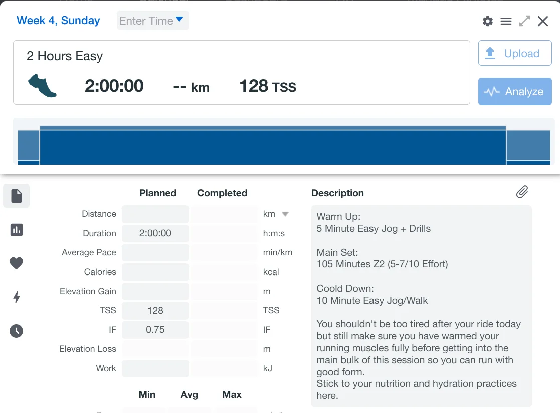Click the planned Duration field
This screenshot has width=560, height=413.
click(155, 233)
